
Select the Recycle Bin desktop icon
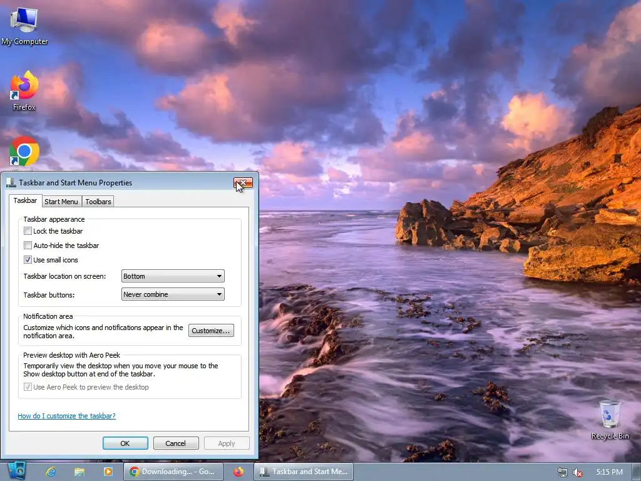pyautogui.click(x=610, y=420)
